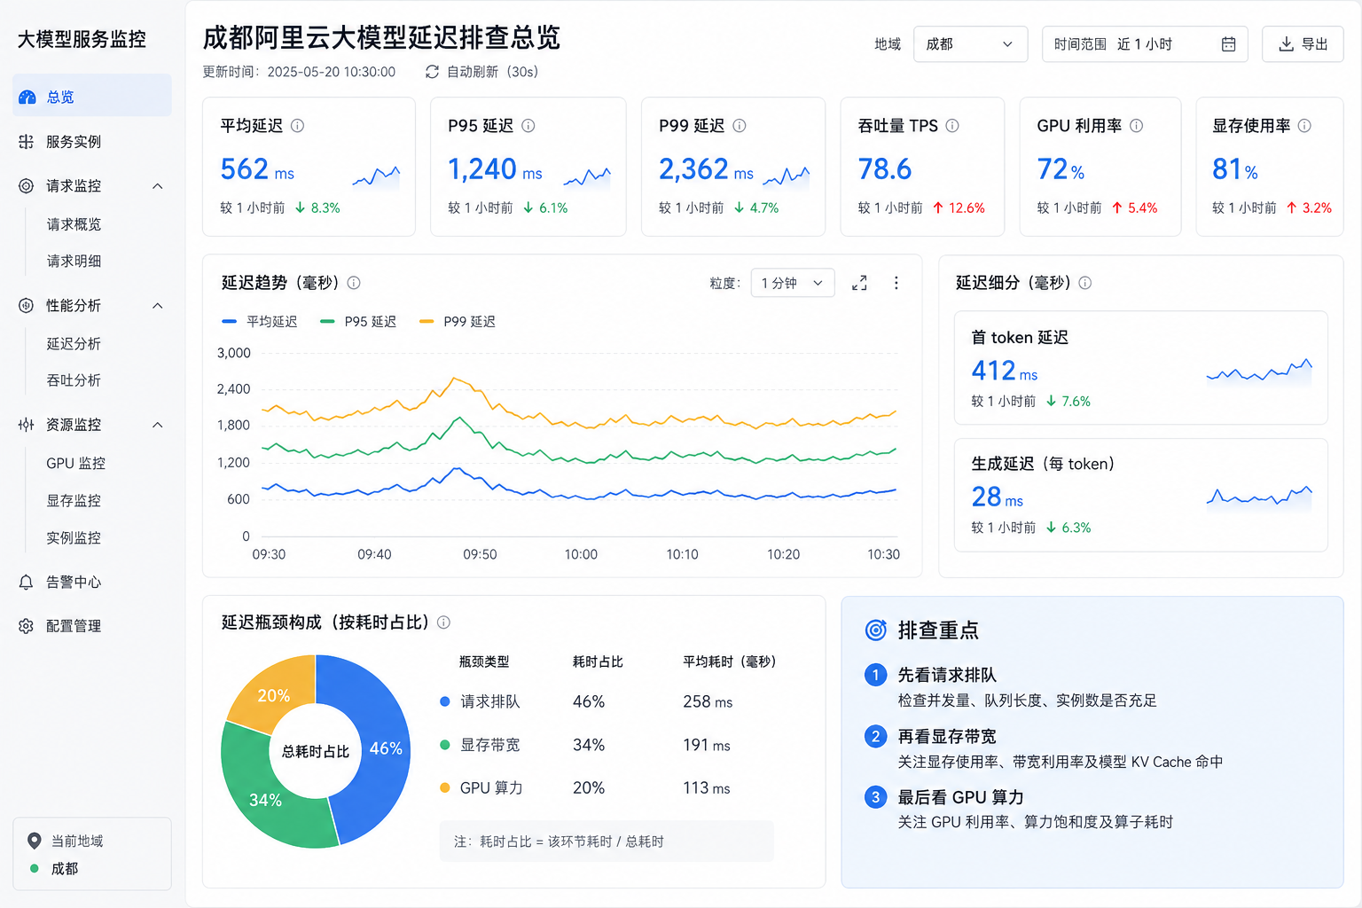The height and width of the screenshot is (908, 1362).
Task: Click the 资源监控 sliders icon
Action: (27, 425)
